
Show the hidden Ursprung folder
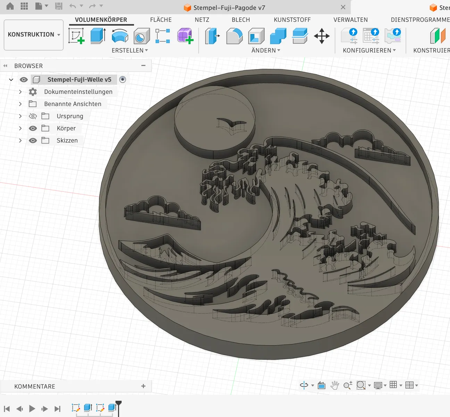click(x=33, y=116)
